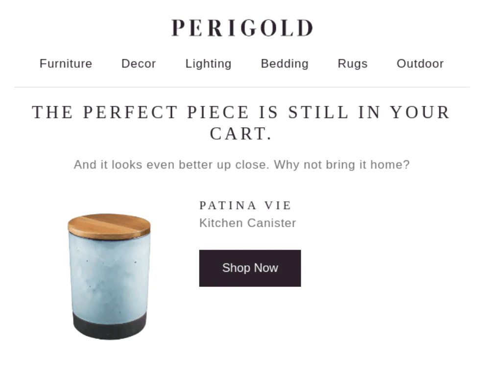Image resolution: width=479 pixels, height=376 pixels.
Task: Select Lighting in the navigation
Action: (x=208, y=64)
